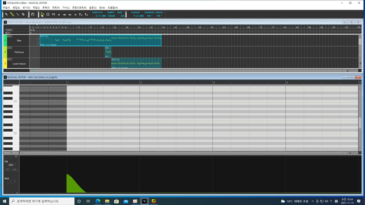Mute the PreChorus track
The image size is (365, 205).
9,48
